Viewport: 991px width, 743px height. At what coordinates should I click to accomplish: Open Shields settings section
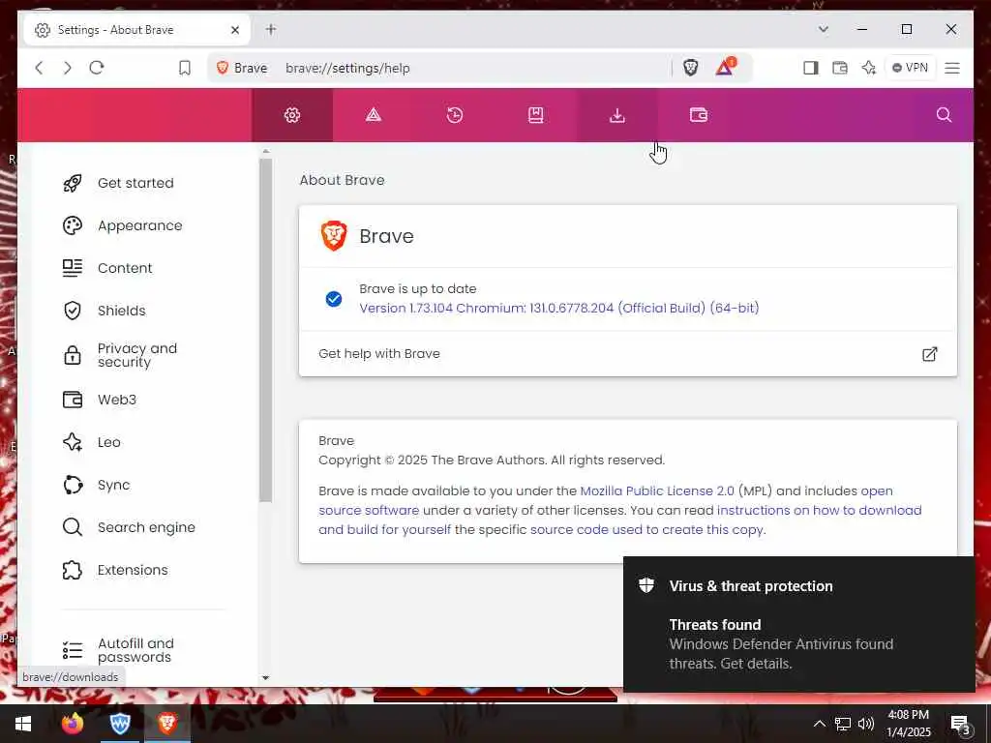click(x=121, y=311)
